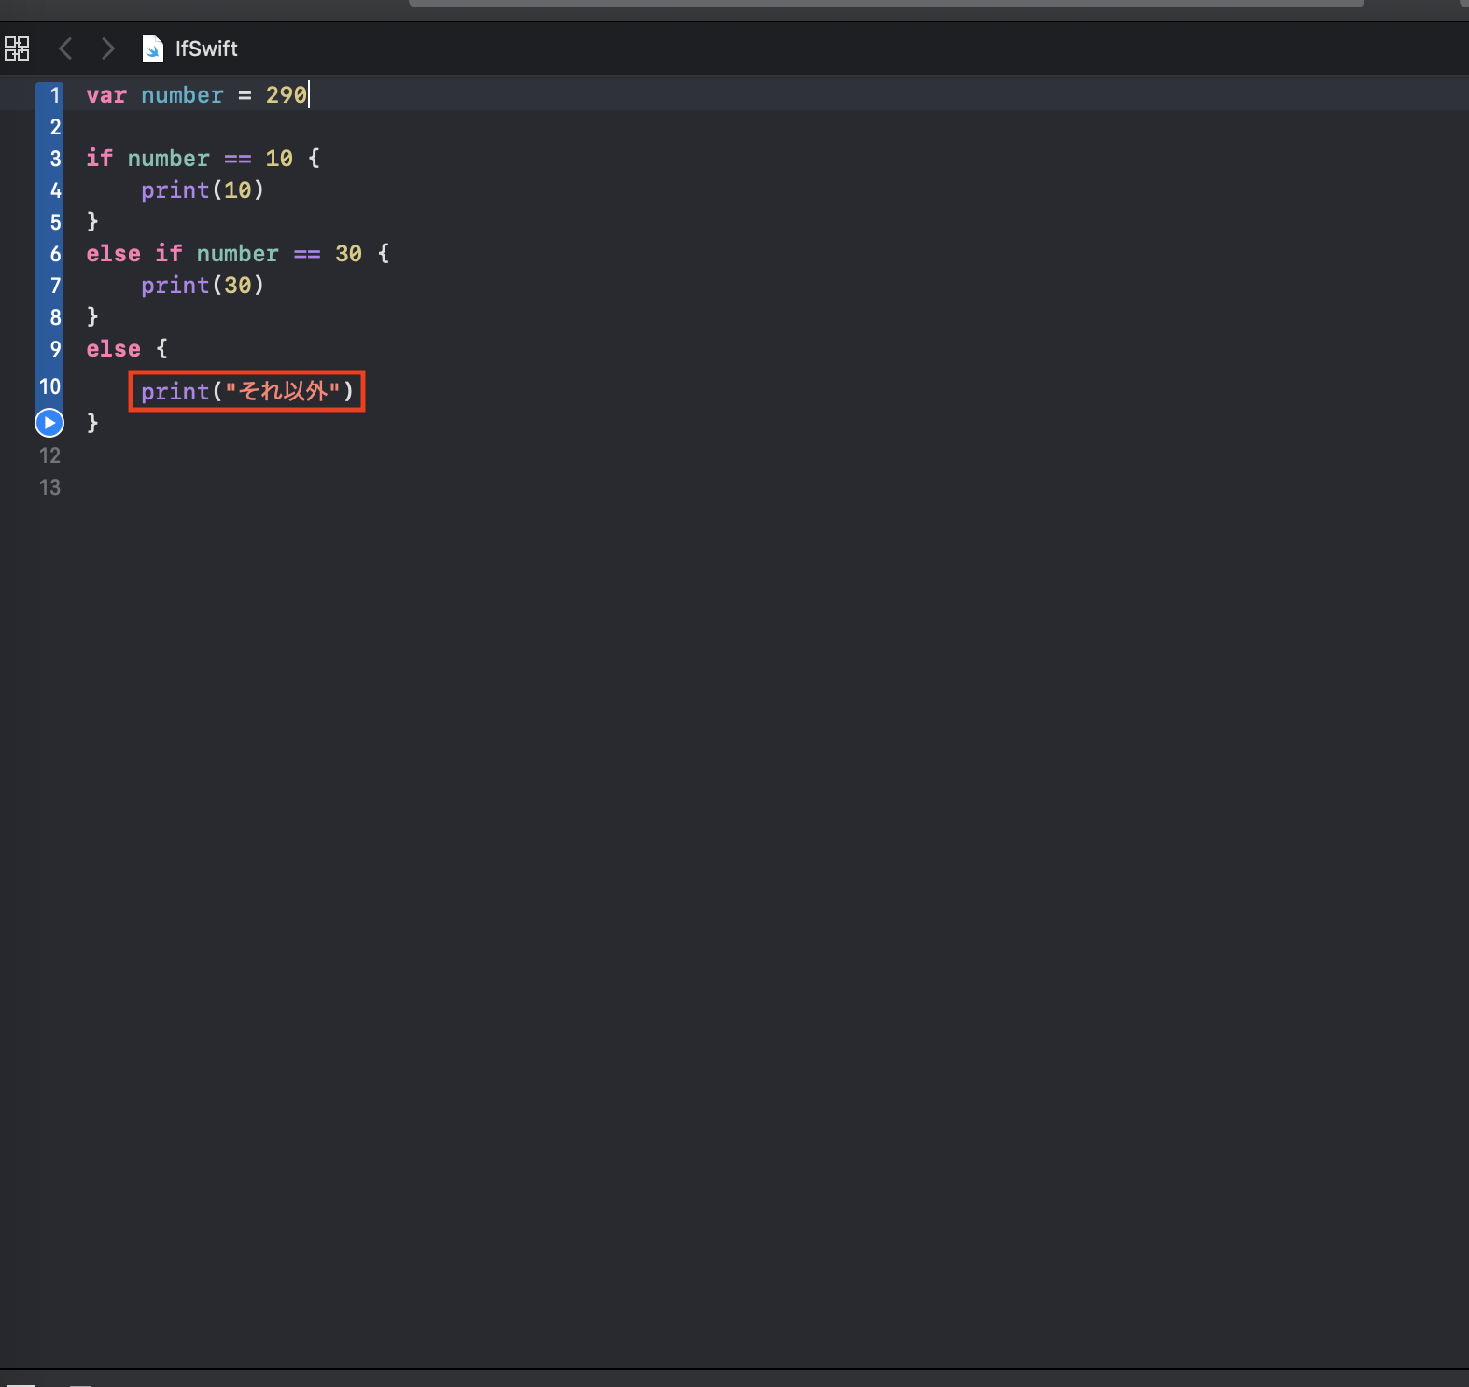Screen dimensions: 1469x1387
Task: Click line number 12 in gutter
Action: [x=49, y=455]
